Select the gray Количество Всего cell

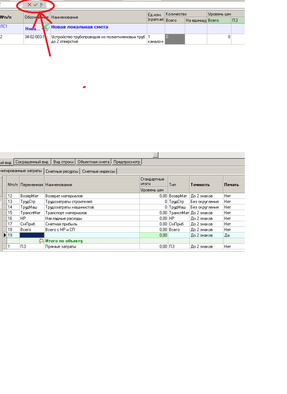pos(175,39)
